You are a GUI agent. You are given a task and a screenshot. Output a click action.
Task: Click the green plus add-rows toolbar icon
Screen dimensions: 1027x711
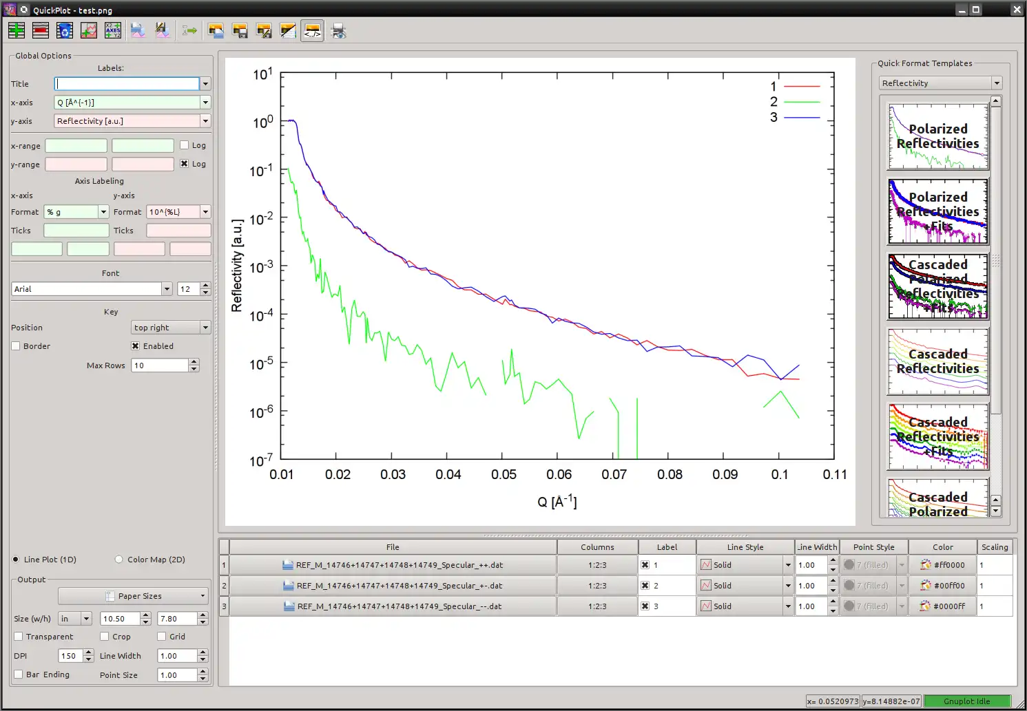click(17, 30)
